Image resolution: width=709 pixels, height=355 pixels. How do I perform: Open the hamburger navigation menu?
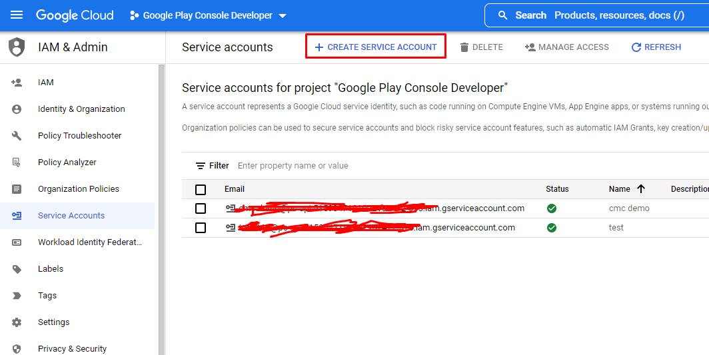point(17,15)
